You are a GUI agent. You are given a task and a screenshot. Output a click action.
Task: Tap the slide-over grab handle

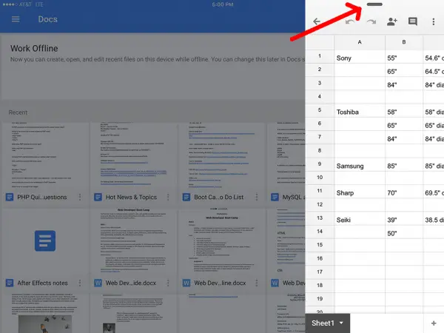tap(374, 4)
